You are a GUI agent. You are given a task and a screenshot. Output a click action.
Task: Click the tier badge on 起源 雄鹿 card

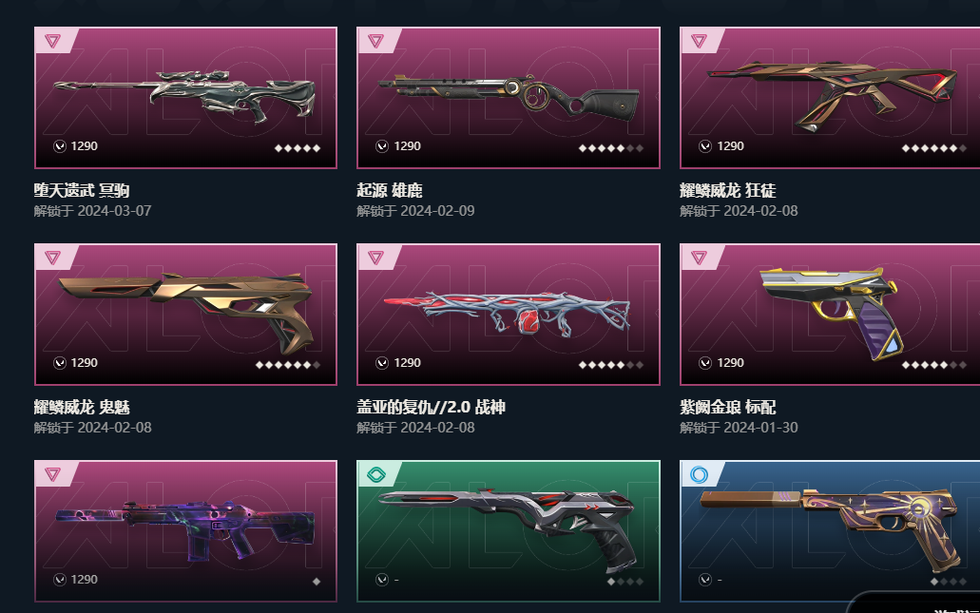pos(375,41)
